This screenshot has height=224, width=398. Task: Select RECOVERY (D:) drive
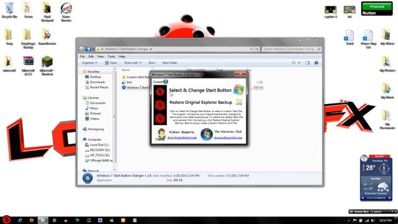(x=99, y=150)
